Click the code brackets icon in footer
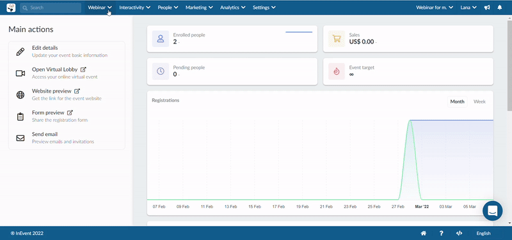The image size is (512, 240). point(459,233)
